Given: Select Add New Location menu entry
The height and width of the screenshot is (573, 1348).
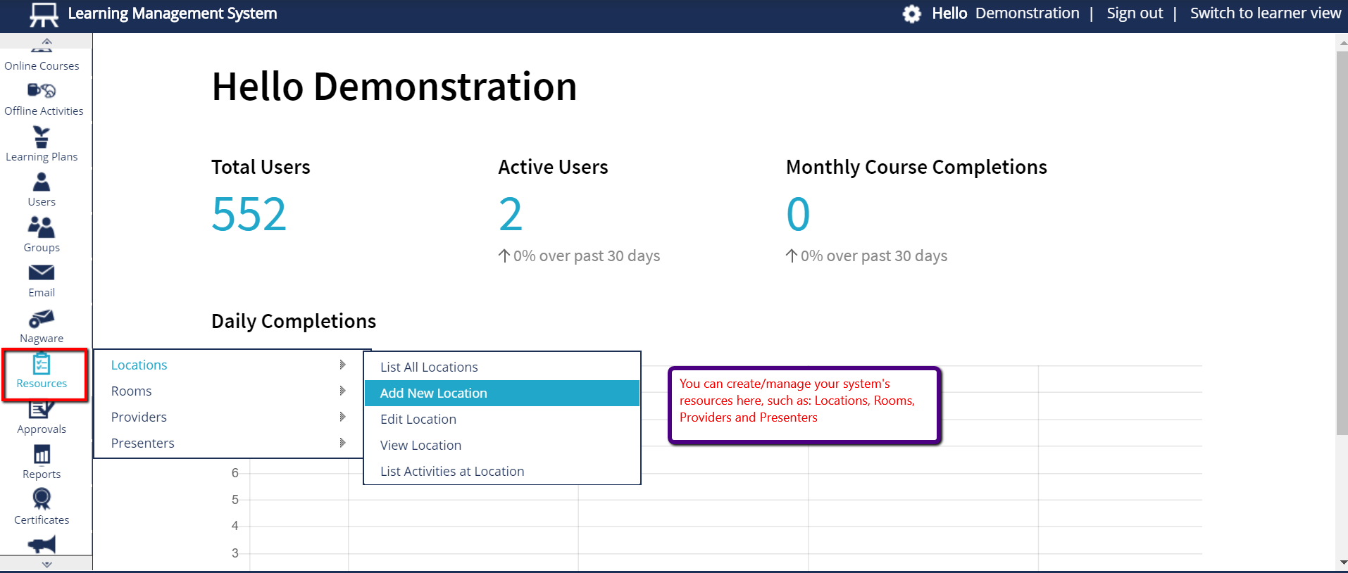Looking at the screenshot, I should tap(433, 393).
